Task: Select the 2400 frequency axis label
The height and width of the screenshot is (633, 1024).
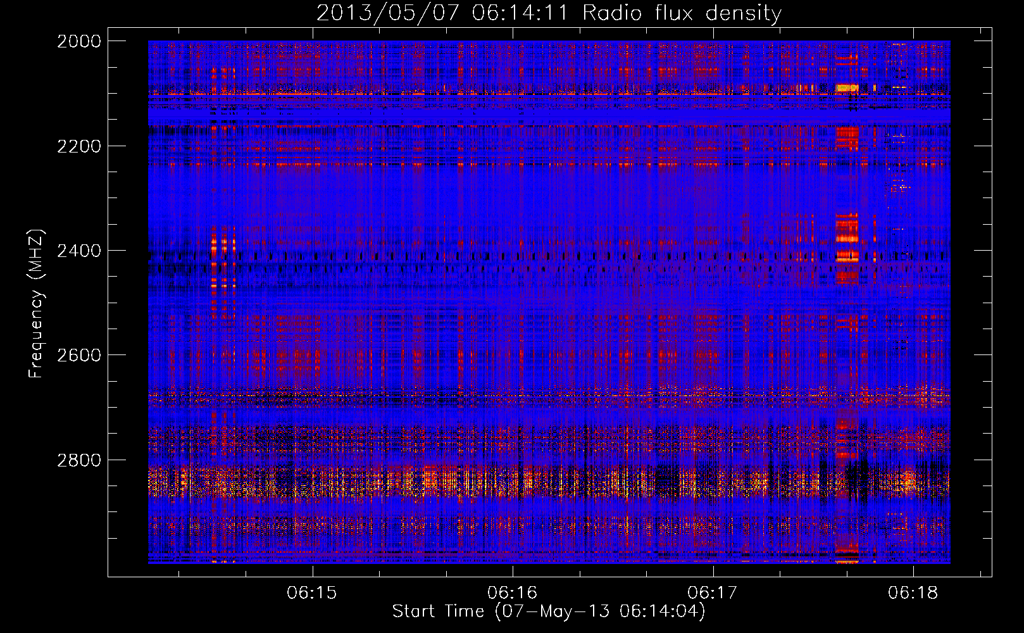Action: (x=79, y=251)
